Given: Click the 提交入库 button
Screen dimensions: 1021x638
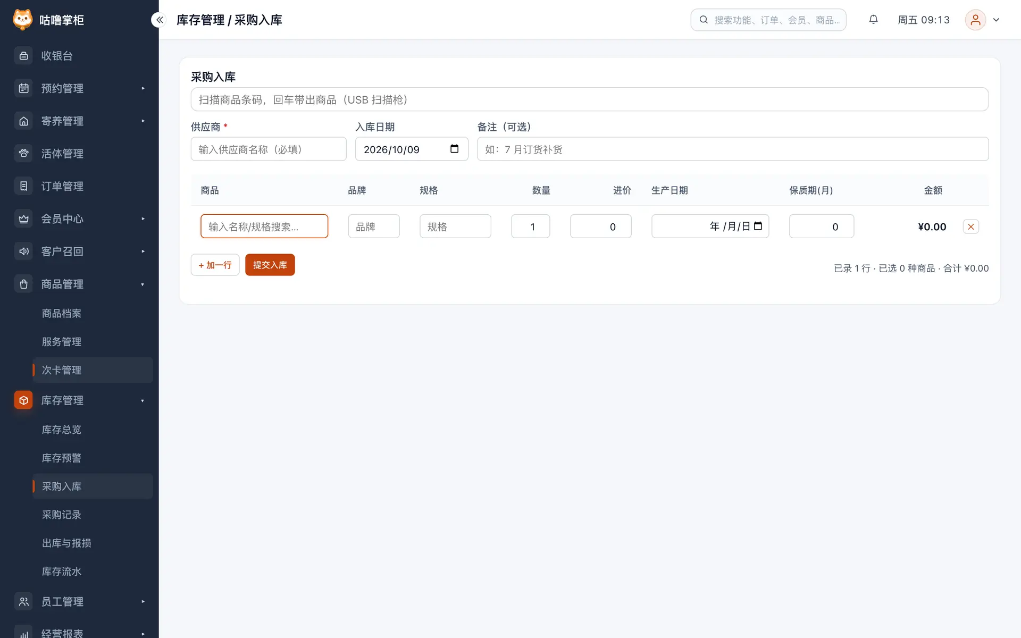Looking at the screenshot, I should click(270, 265).
